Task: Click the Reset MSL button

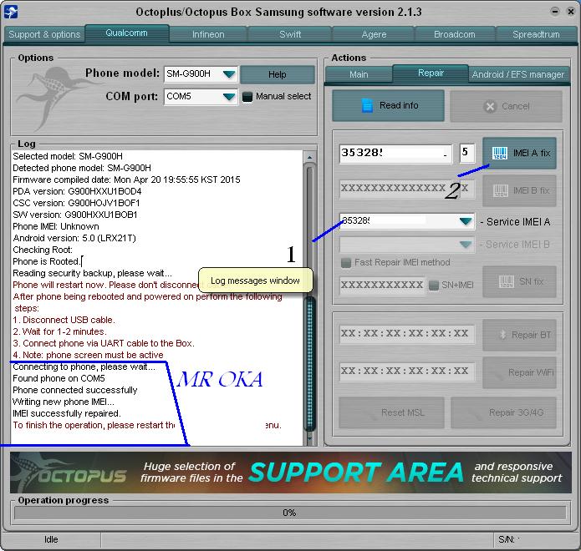Action: [392, 412]
